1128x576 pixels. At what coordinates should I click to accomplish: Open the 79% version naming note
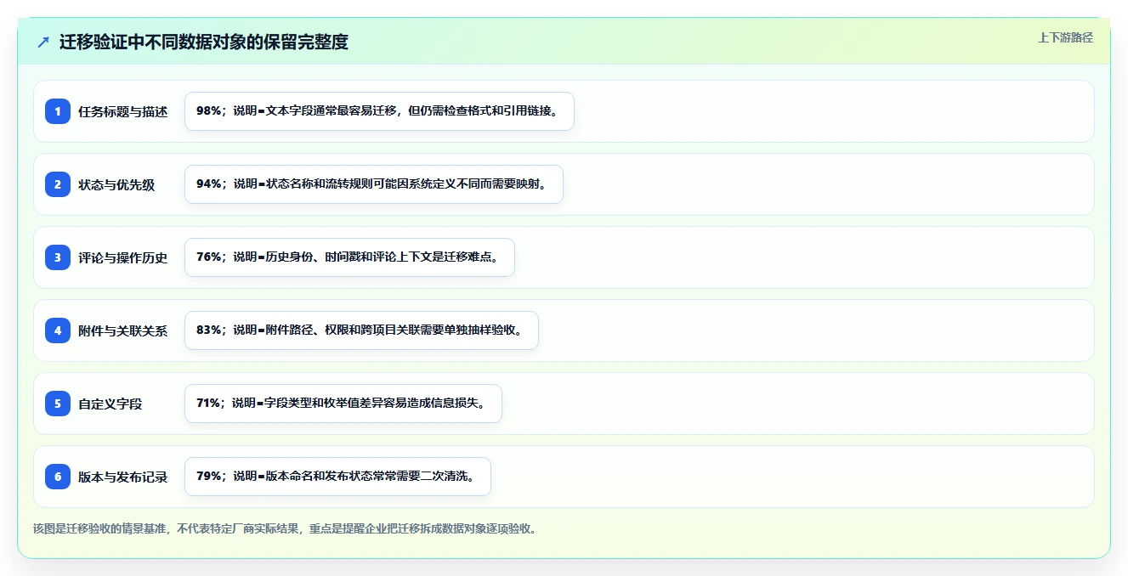[x=337, y=477]
